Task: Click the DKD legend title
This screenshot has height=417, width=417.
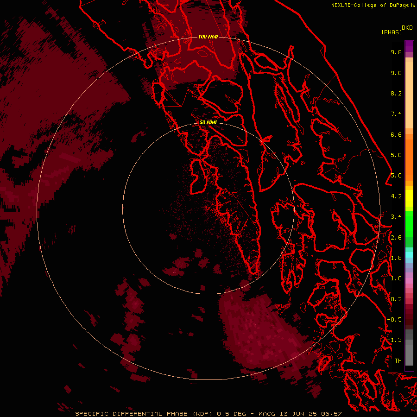Action: tap(407, 28)
